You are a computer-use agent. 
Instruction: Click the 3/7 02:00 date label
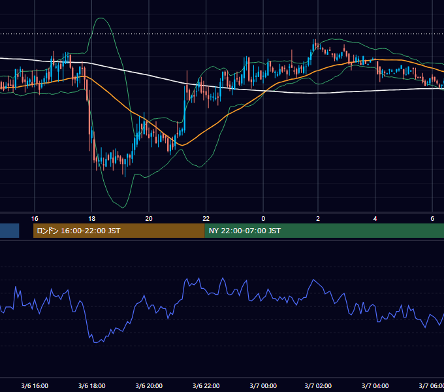click(318, 385)
